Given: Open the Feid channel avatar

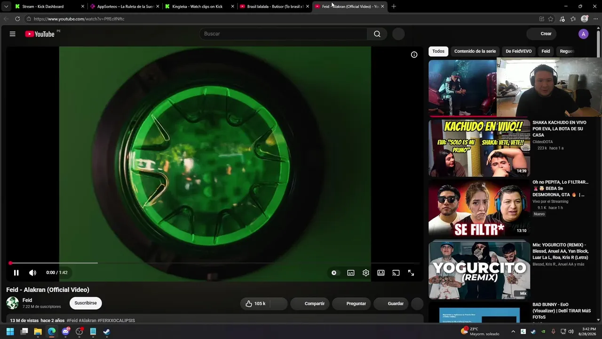Looking at the screenshot, I should tap(13, 303).
